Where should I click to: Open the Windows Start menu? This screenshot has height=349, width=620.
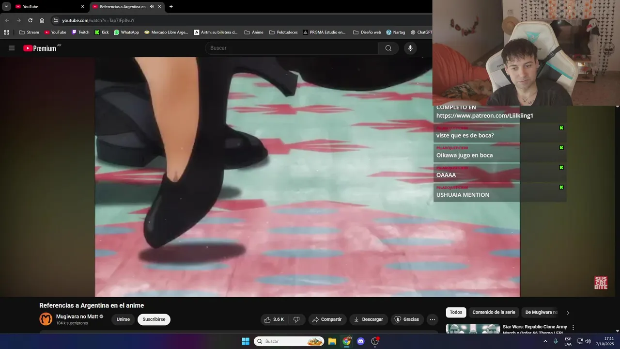click(x=246, y=341)
